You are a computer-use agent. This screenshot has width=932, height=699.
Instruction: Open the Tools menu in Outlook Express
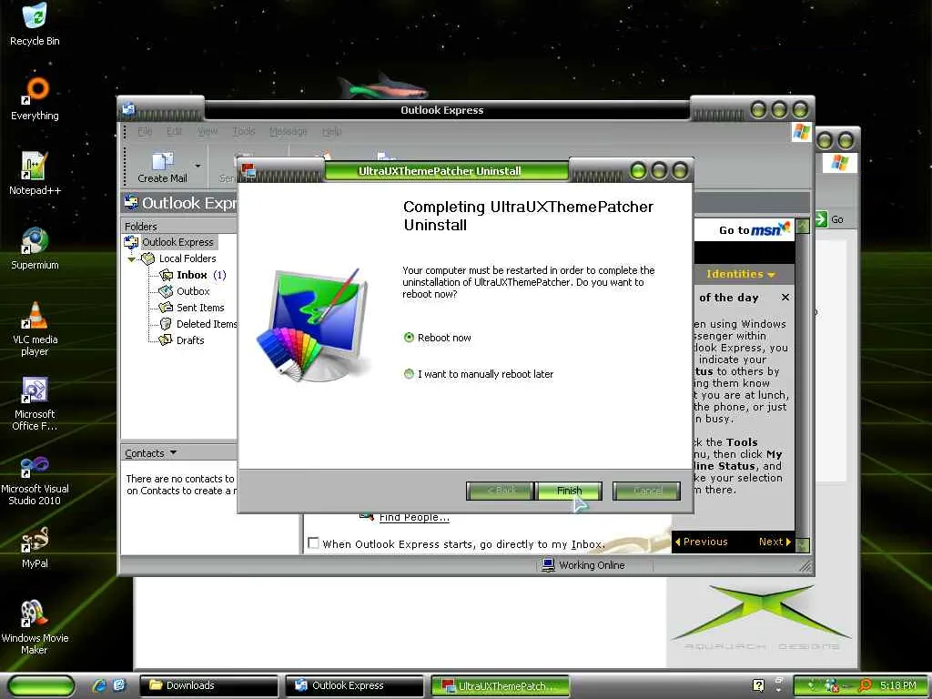pos(244,131)
